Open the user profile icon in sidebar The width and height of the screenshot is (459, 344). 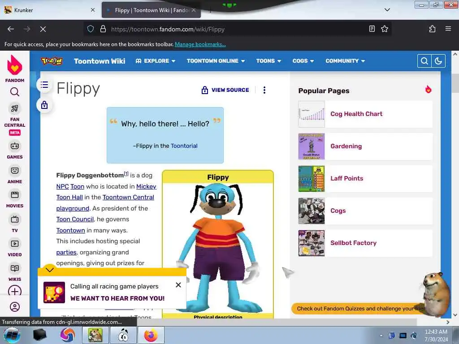click(15, 306)
